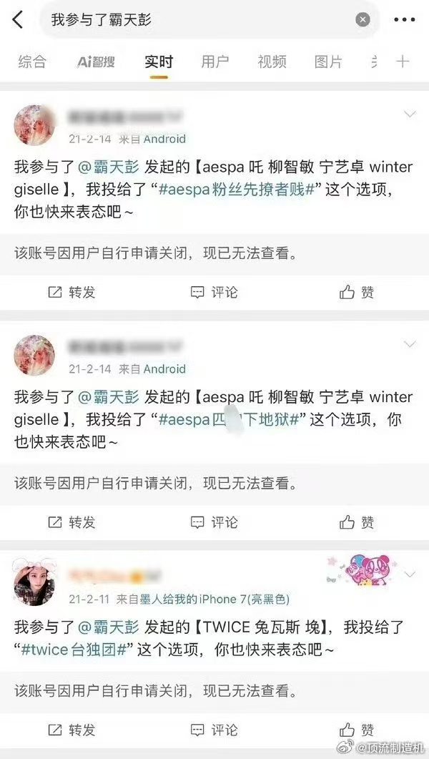429x759 pixels.
Task: Open the #twice台独团# hashtag link
Action: point(74,650)
